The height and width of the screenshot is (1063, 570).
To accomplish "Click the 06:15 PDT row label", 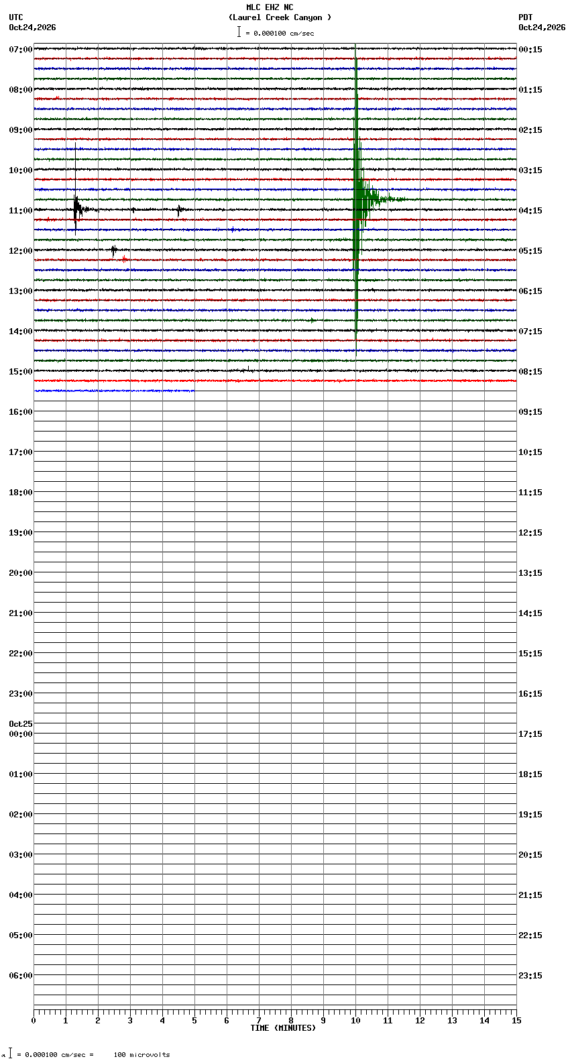I will click(530, 291).
